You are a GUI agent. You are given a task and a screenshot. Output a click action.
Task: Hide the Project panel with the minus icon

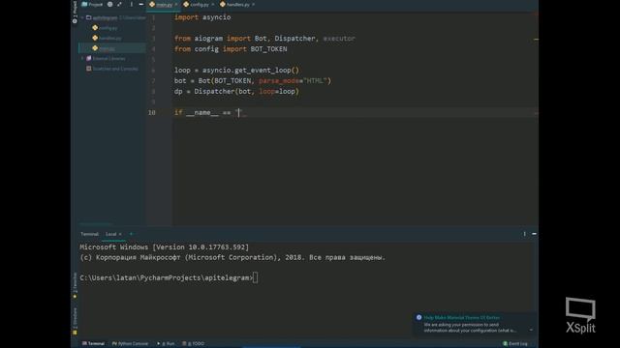pyautogui.click(x=141, y=4)
